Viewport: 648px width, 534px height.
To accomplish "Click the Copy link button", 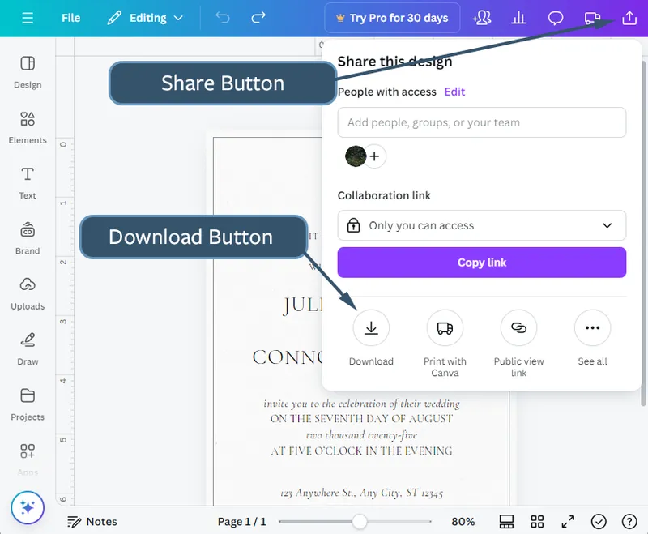I will point(481,262).
